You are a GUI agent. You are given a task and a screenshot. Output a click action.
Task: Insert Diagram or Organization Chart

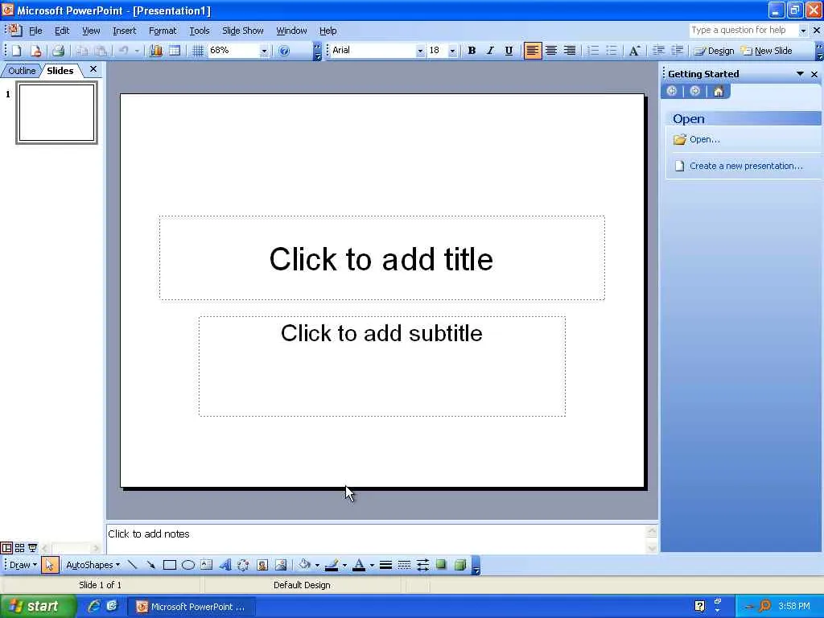click(243, 565)
